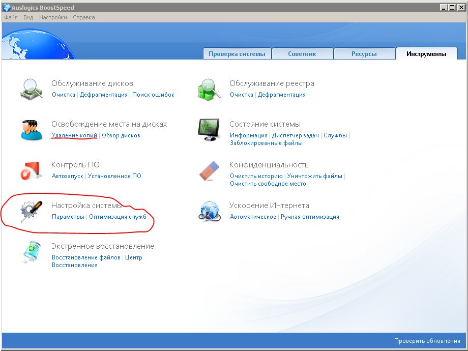This screenshot has height=351, width=468.
Task: Select the Инструменты tab
Action: pyautogui.click(x=426, y=54)
